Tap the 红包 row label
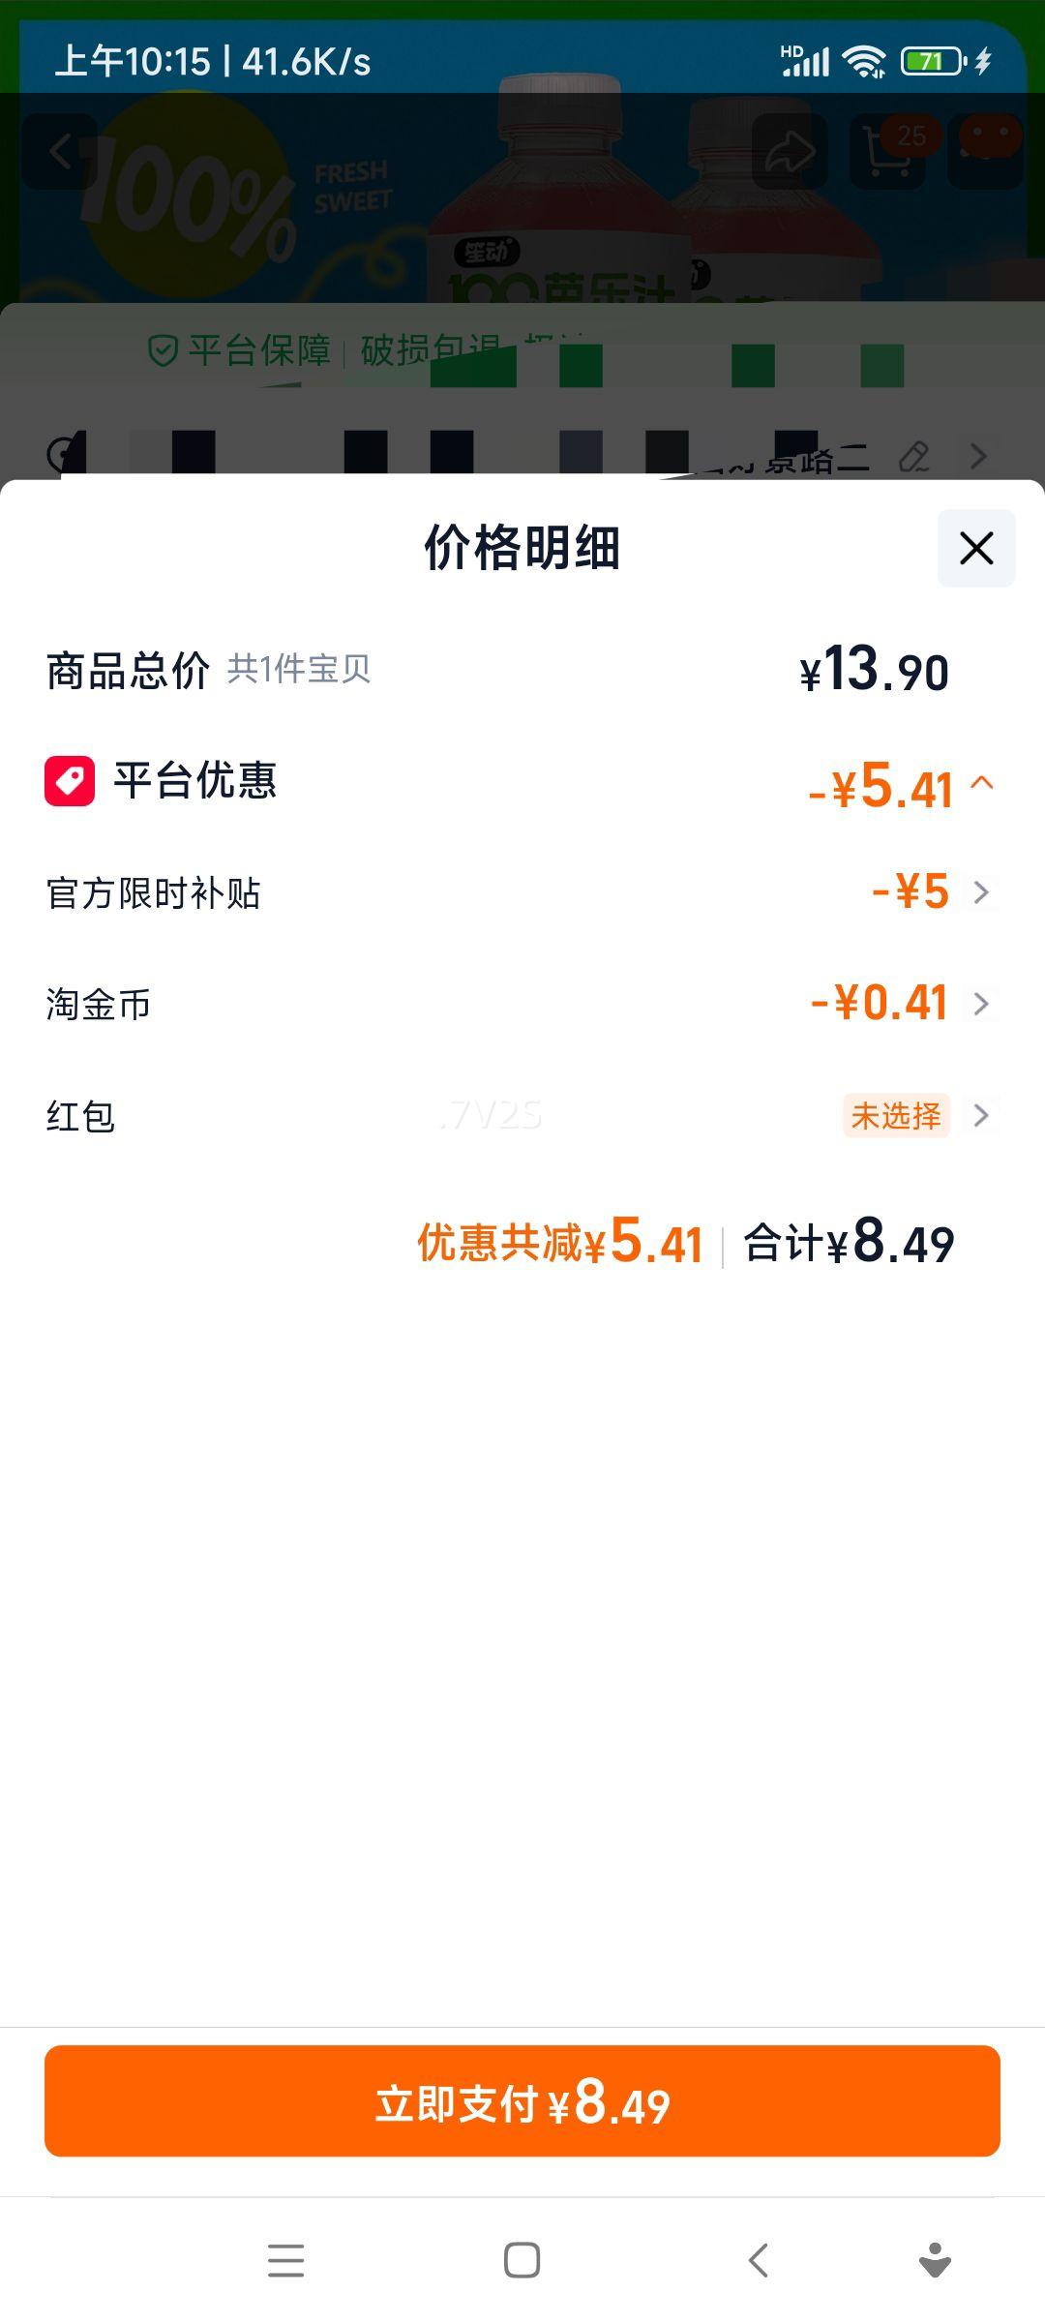The height and width of the screenshot is (2323, 1045). pyautogui.click(x=81, y=1116)
